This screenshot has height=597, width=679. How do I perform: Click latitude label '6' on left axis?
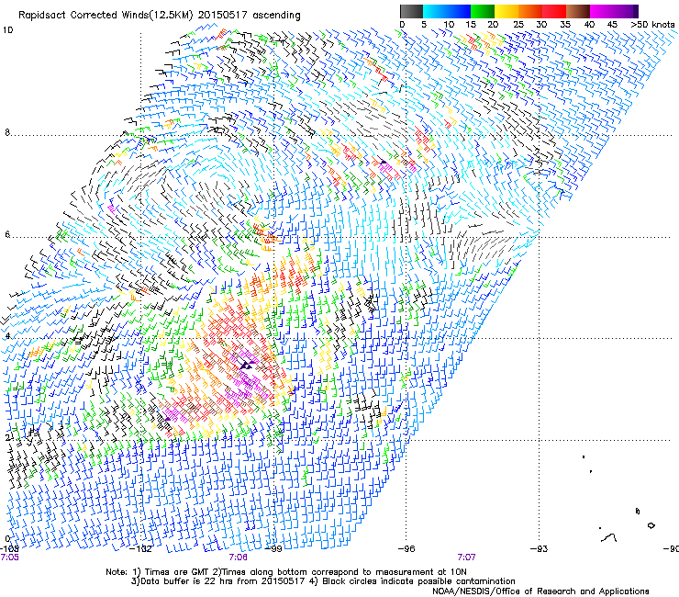pos(7,234)
